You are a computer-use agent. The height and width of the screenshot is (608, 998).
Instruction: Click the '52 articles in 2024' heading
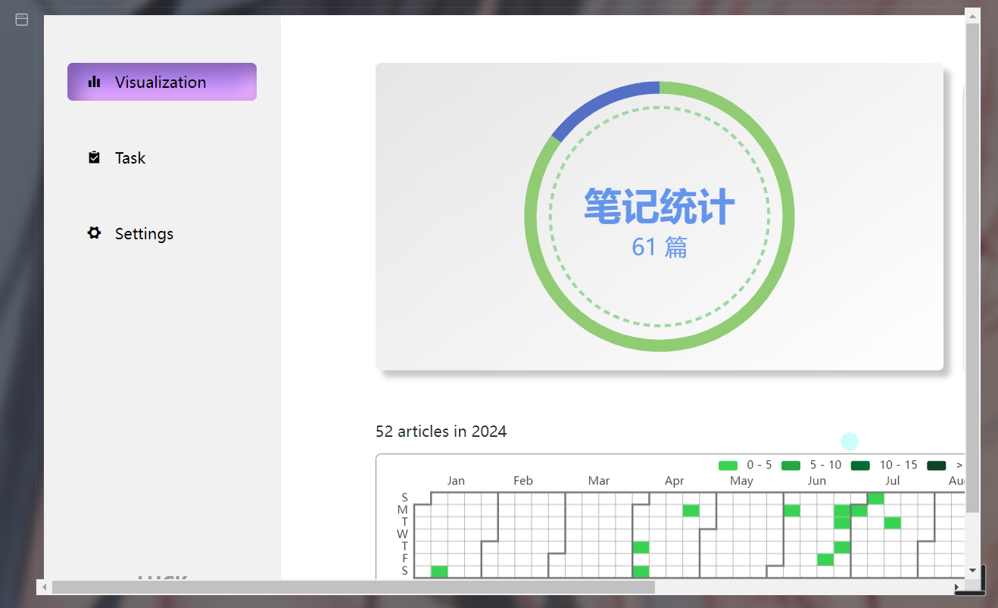pyautogui.click(x=441, y=432)
